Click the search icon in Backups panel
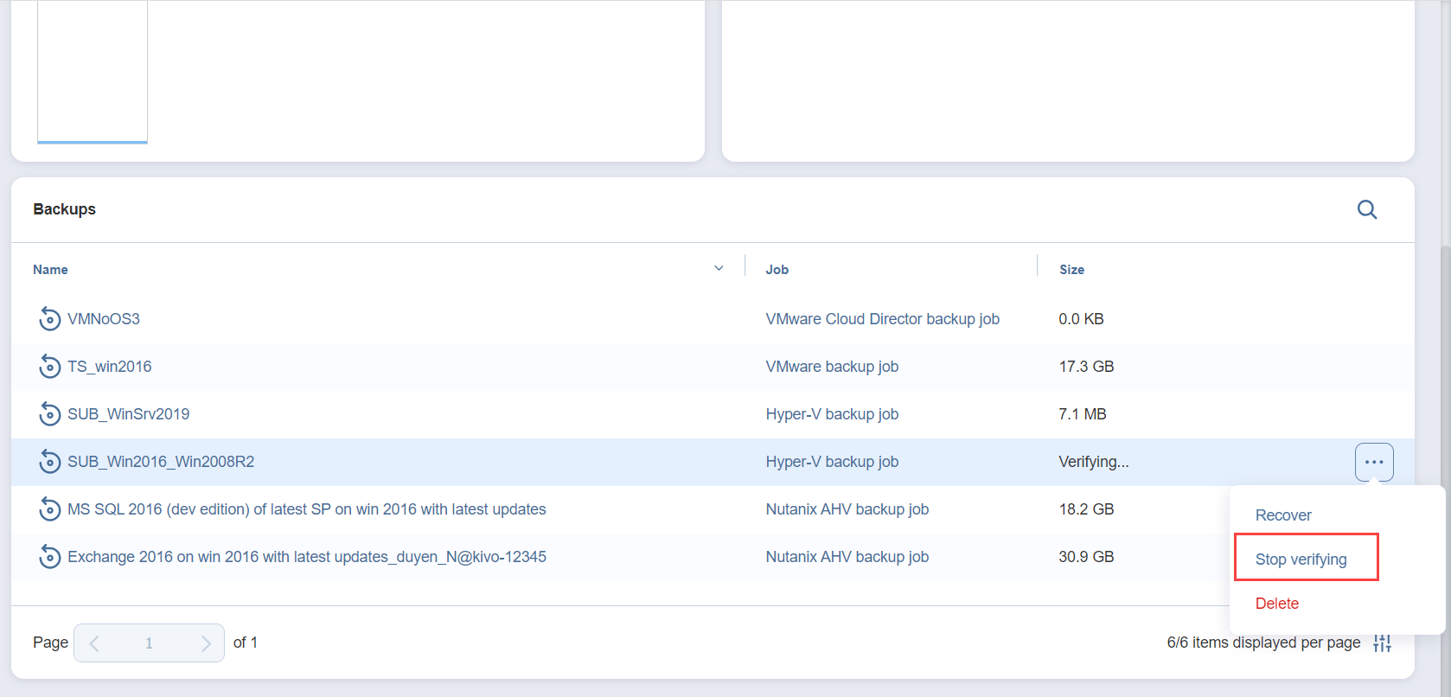This screenshot has width=1451, height=697. click(1366, 209)
